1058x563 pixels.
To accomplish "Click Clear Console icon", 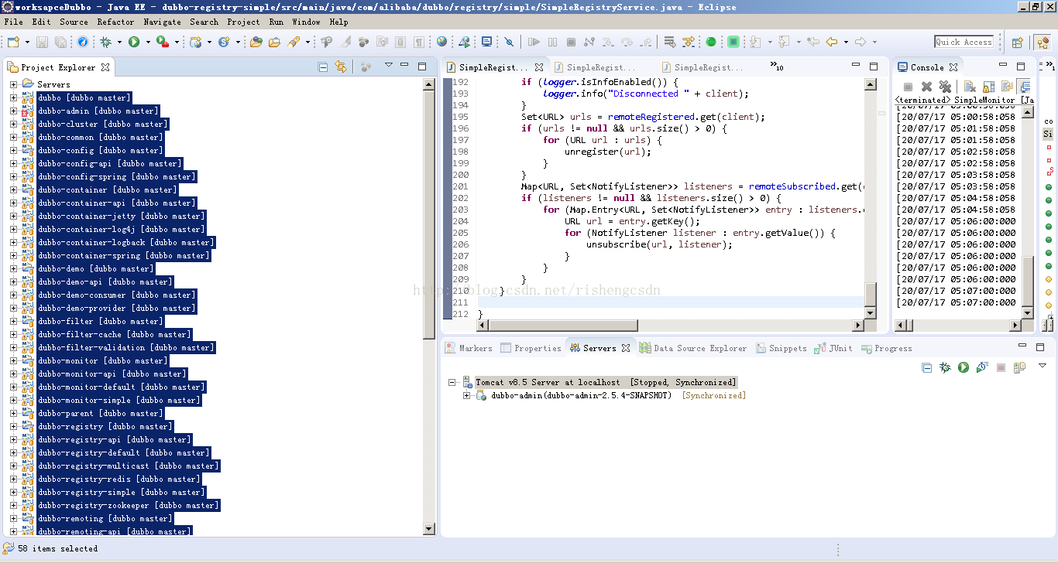I will click(x=970, y=87).
